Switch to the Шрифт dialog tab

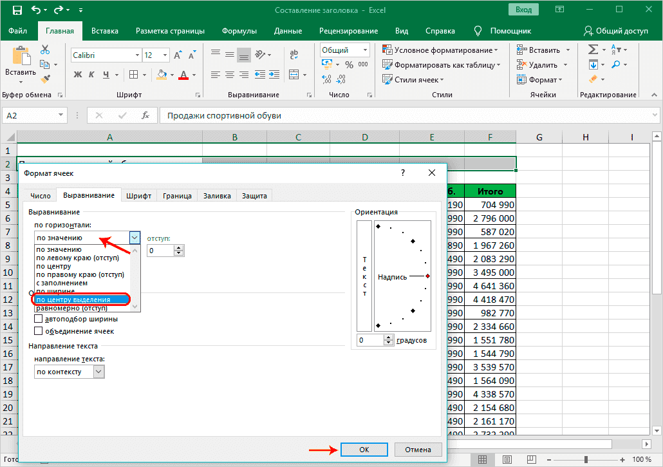coord(138,196)
